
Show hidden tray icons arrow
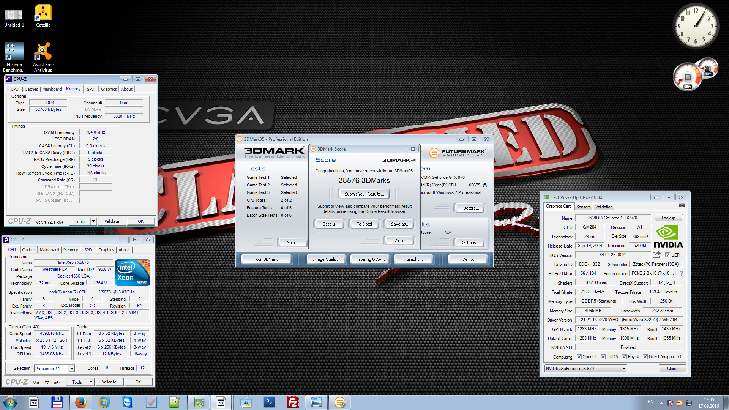click(x=661, y=403)
